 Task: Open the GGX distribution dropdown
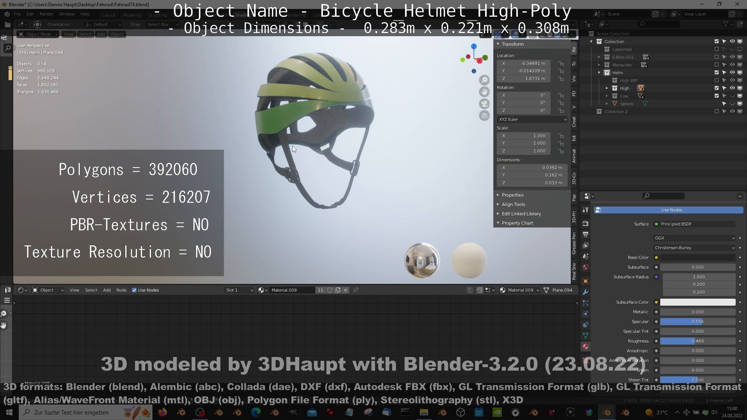(x=694, y=238)
